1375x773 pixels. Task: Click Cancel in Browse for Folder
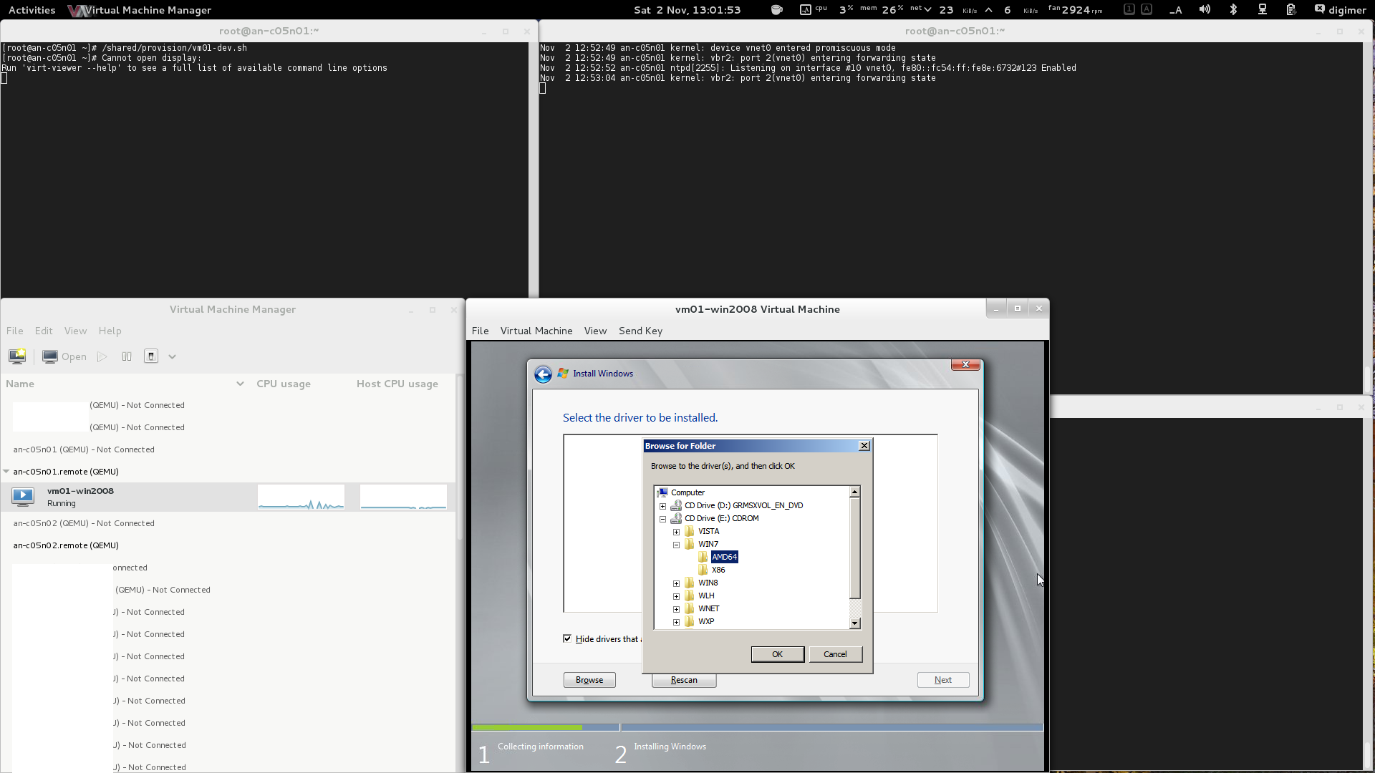pos(836,654)
